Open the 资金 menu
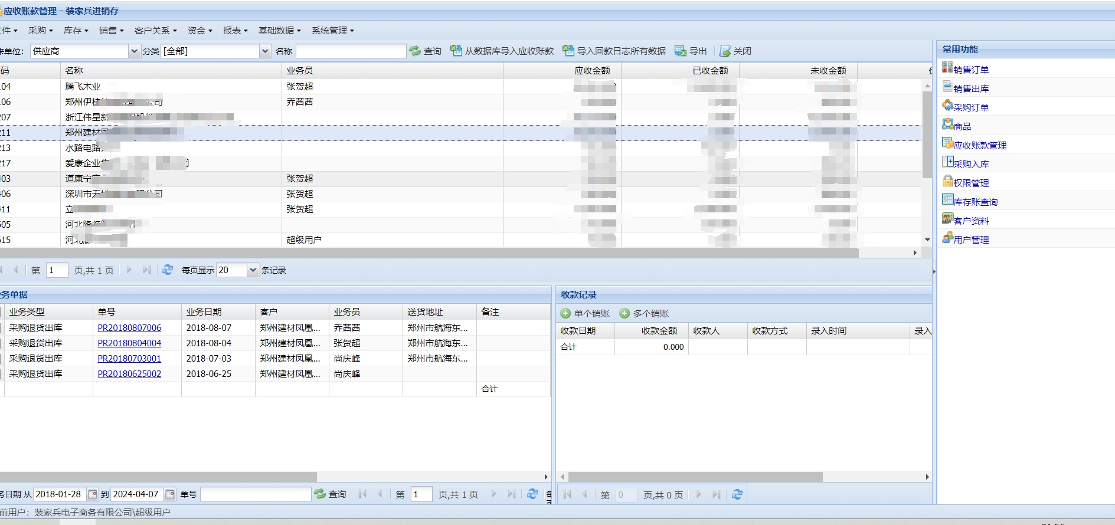1115x525 pixels. click(200, 30)
